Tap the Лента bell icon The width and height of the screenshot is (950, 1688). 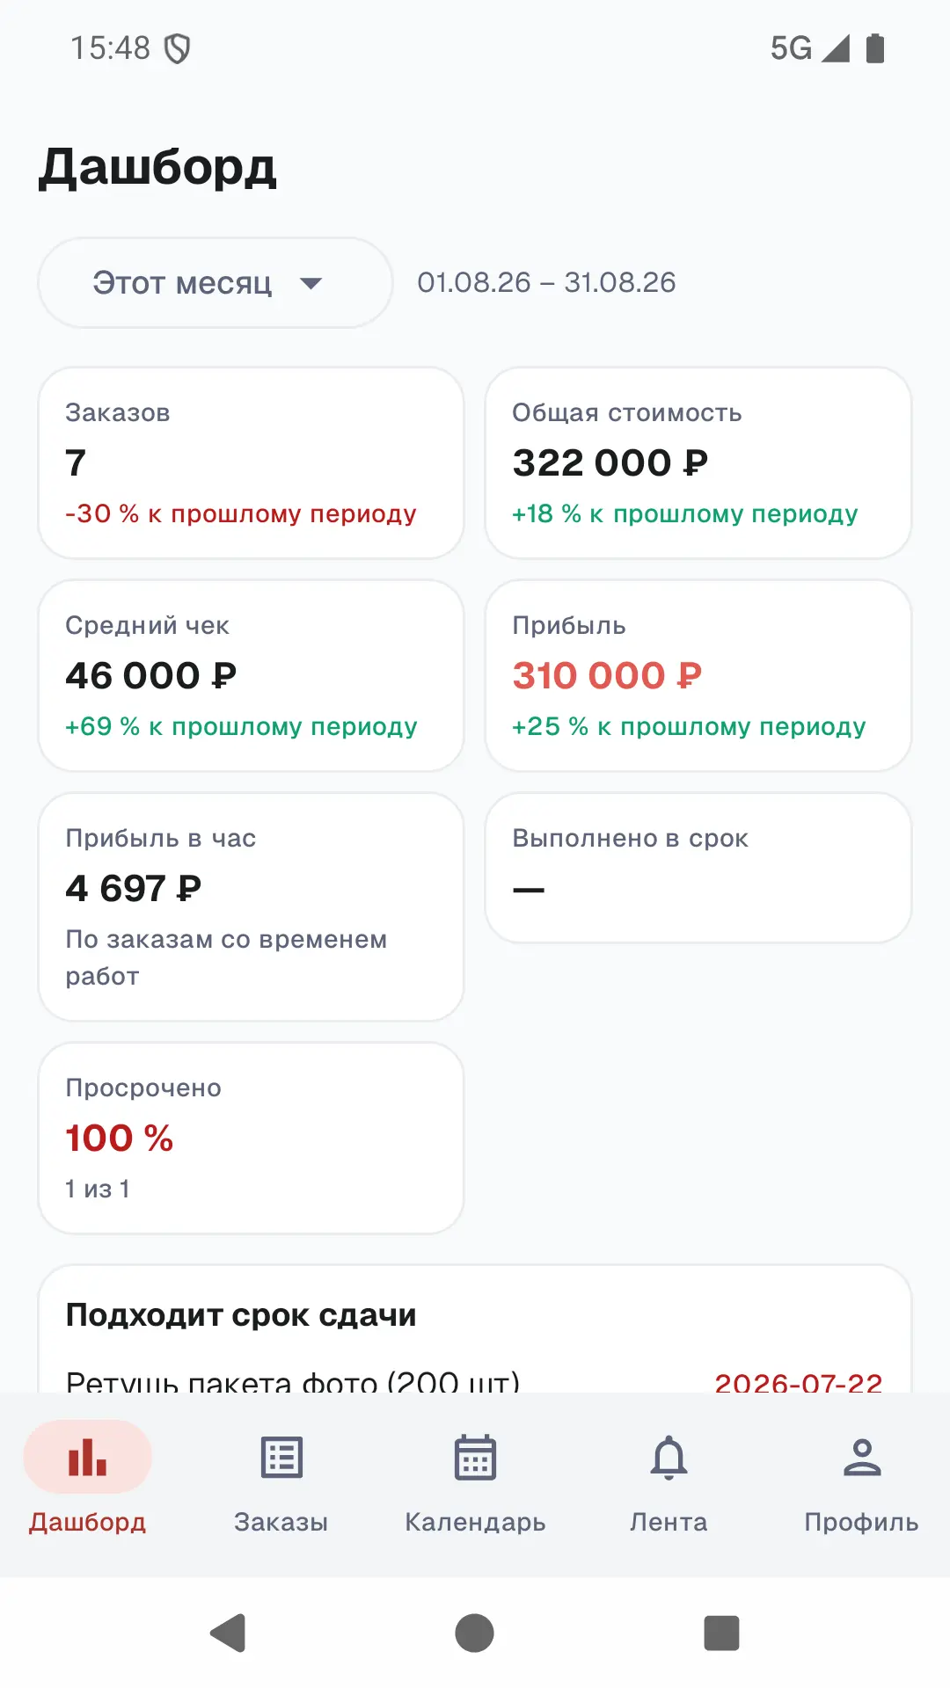(669, 1457)
